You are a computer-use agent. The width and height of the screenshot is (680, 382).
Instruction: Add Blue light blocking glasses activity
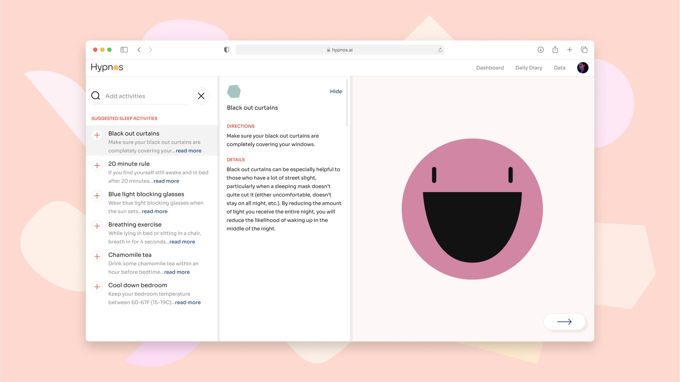pos(97,196)
